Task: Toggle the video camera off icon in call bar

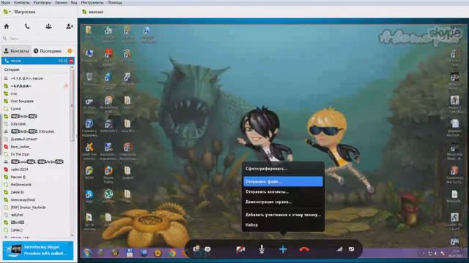Action: point(240,249)
